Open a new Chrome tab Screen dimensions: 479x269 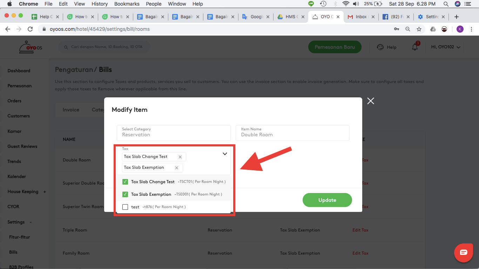tap(456, 17)
